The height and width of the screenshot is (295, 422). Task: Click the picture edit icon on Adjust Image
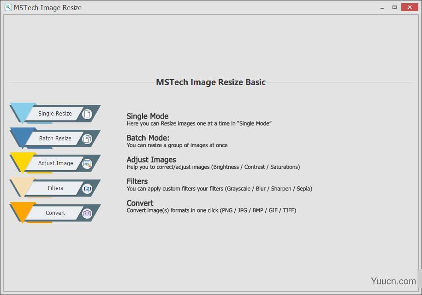(x=87, y=164)
